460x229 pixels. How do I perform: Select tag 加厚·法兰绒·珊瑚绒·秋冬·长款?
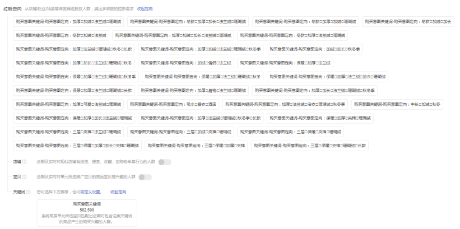pyautogui.click(x=74, y=49)
